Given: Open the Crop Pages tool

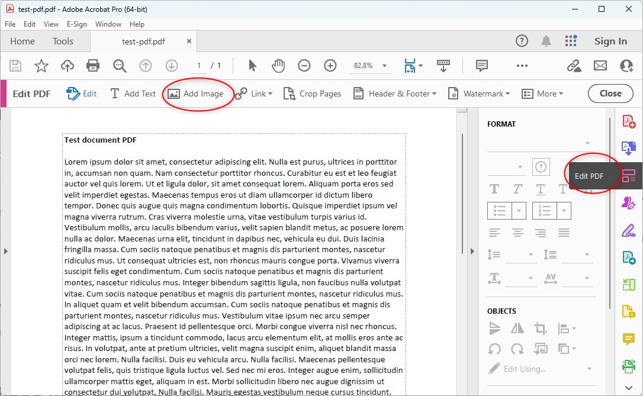Looking at the screenshot, I should click(312, 93).
